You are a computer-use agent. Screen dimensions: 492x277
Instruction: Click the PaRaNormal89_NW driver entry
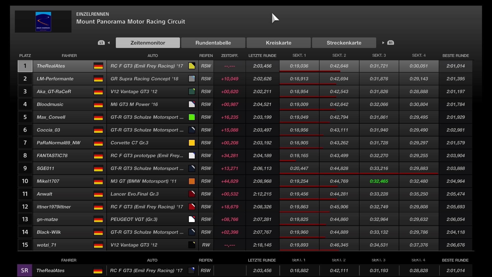pyautogui.click(x=58, y=143)
